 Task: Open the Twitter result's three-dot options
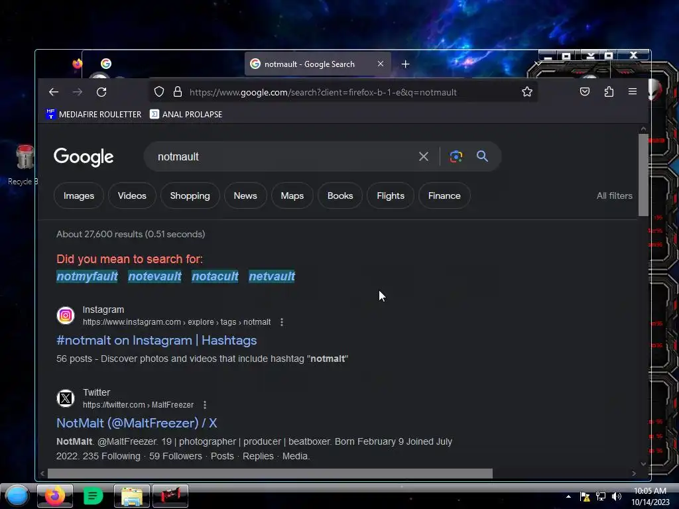205,405
